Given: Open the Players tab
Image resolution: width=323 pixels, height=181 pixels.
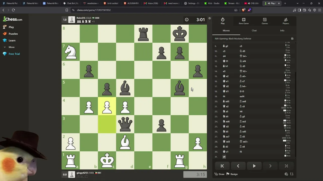Looking at the screenshot, I should pyautogui.click(x=286, y=21).
